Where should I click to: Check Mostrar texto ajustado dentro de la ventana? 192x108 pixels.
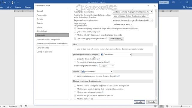point(75,89)
